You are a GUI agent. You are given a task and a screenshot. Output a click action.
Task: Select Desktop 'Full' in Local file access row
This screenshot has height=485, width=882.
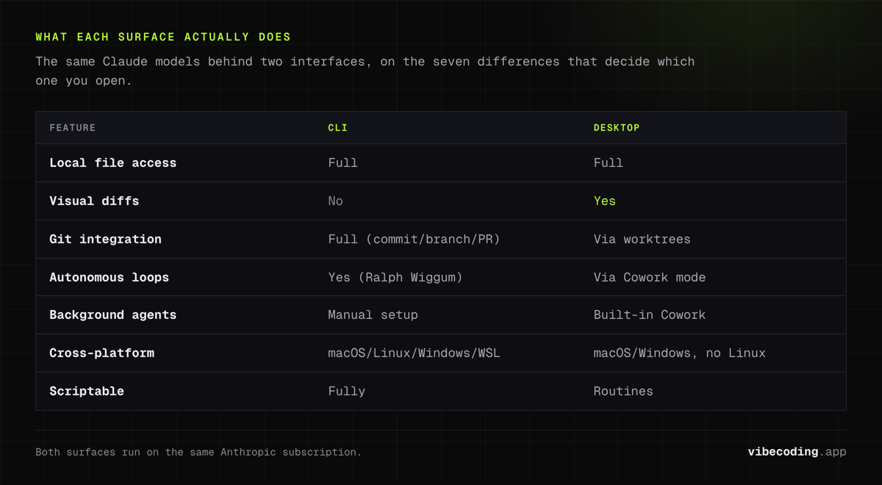click(x=608, y=163)
